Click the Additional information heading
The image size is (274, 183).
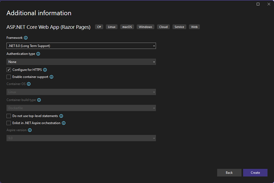pos(39,13)
